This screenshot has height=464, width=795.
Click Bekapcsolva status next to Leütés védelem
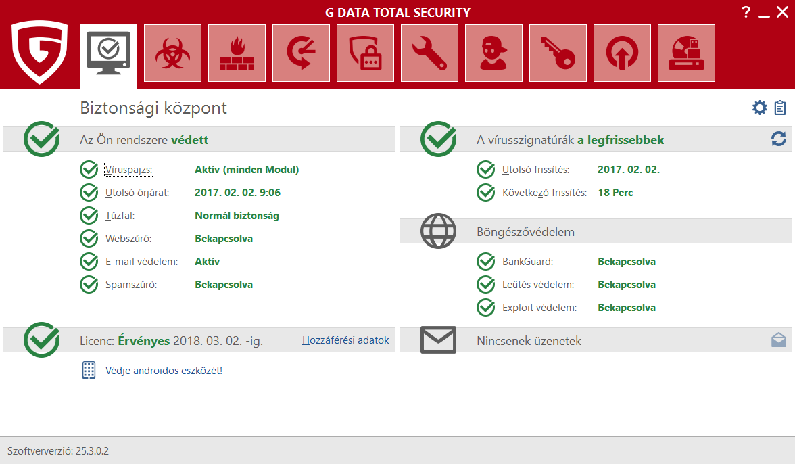(x=627, y=285)
